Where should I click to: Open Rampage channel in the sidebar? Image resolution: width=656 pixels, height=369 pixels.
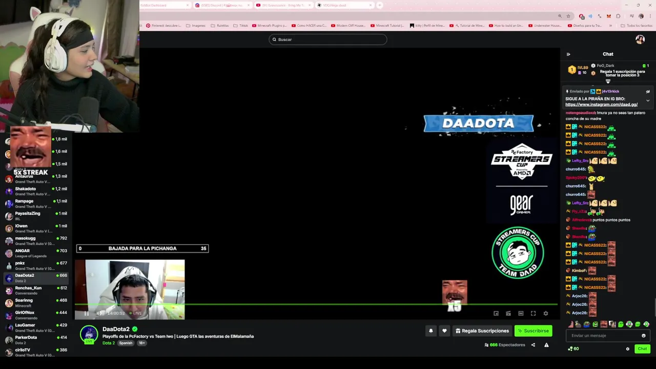pos(36,203)
